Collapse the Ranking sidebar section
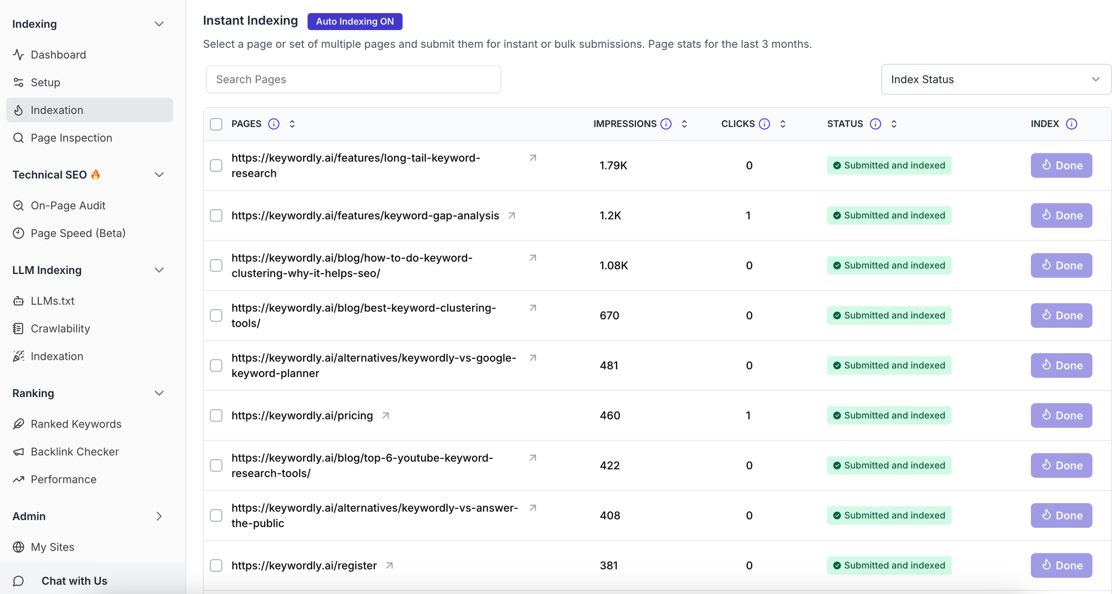The image size is (1112, 594). pos(159,393)
